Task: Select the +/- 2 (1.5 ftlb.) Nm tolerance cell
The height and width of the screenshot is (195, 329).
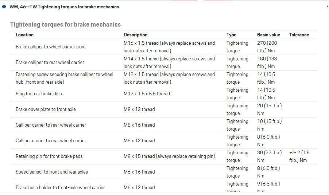Action: coord(299,156)
